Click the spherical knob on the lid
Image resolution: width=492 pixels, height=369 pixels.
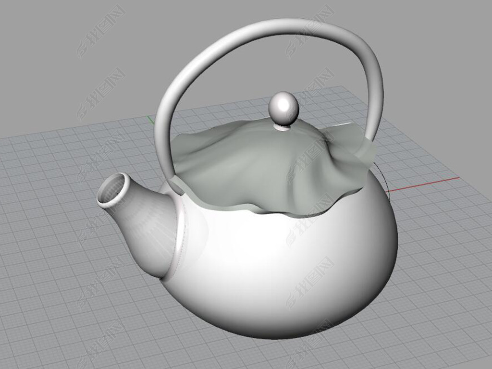click(283, 108)
